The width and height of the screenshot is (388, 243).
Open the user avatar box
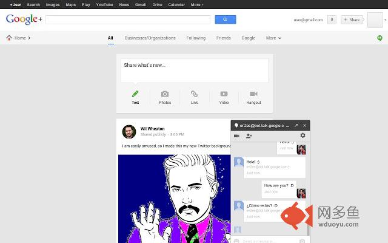(375, 20)
